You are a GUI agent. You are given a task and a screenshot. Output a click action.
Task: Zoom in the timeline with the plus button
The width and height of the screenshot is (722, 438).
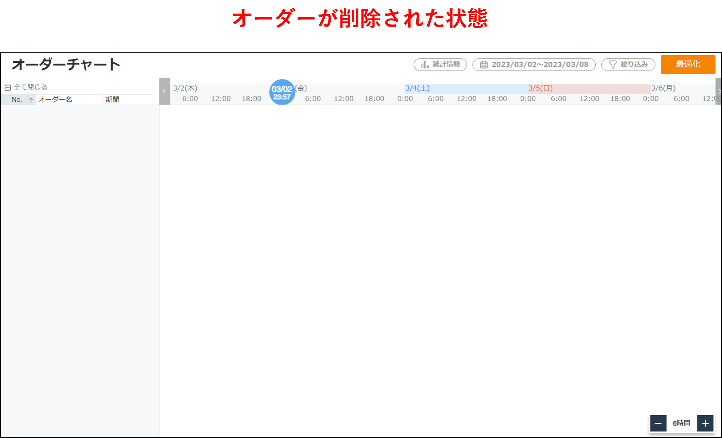pos(705,423)
